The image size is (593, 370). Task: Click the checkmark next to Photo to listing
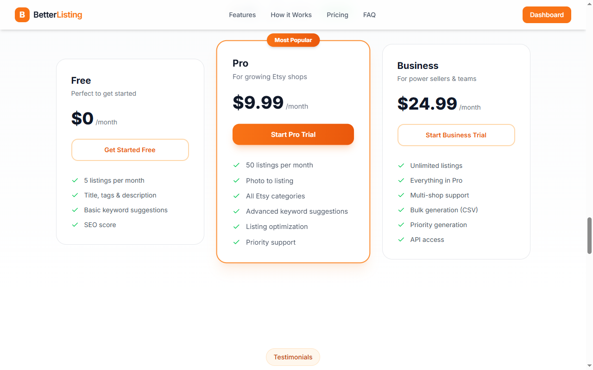pos(237,180)
